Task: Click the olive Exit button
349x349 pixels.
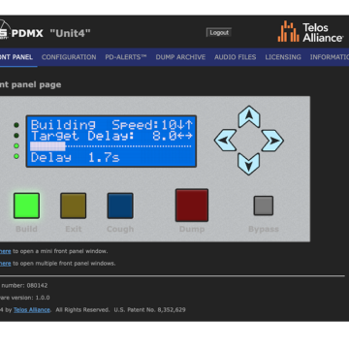Action: [x=74, y=206]
